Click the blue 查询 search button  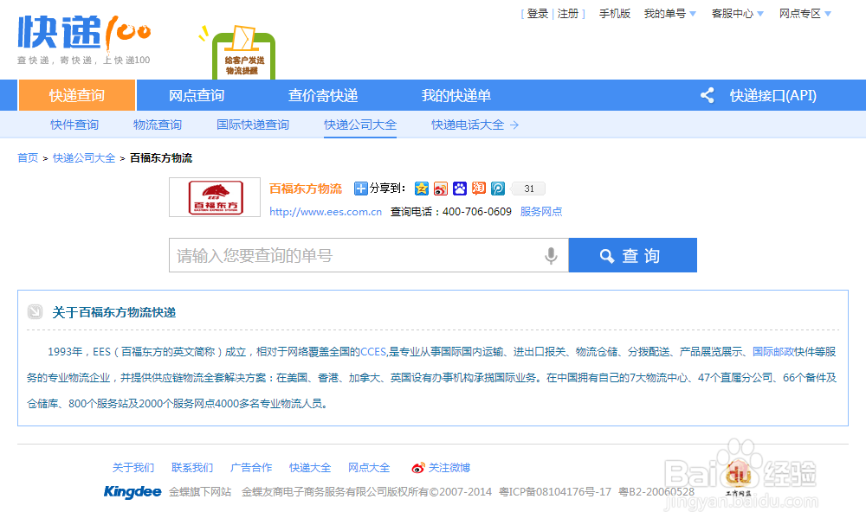[x=633, y=255]
